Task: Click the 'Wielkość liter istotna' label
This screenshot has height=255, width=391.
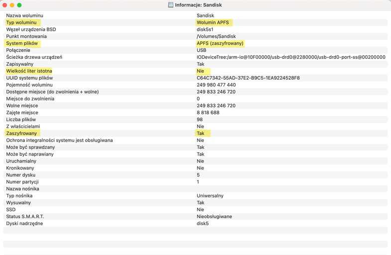Action: (x=29, y=71)
